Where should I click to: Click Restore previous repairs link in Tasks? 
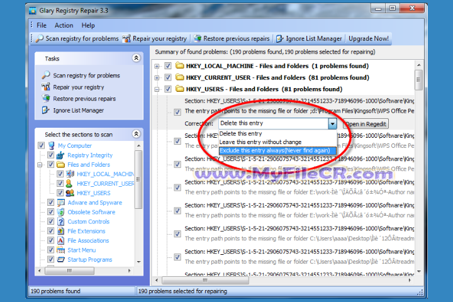tap(84, 99)
